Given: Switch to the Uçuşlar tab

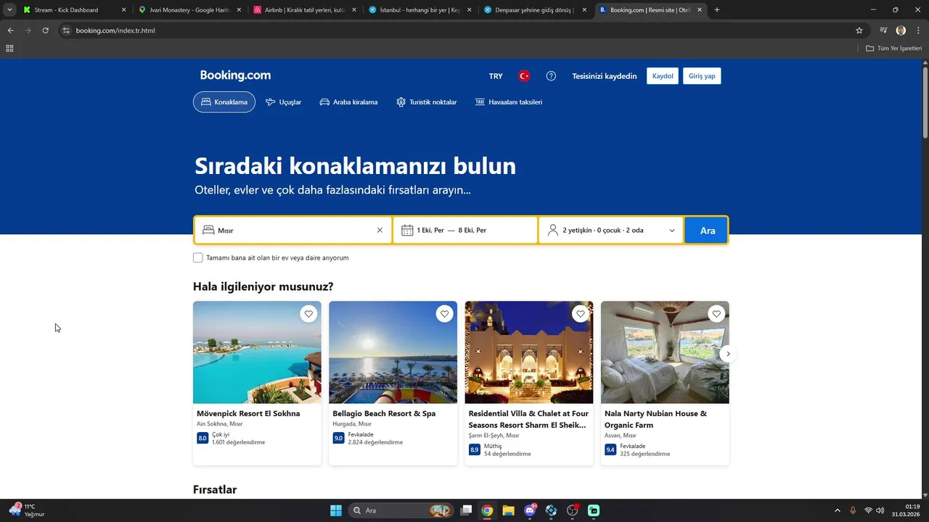Looking at the screenshot, I should [x=283, y=102].
